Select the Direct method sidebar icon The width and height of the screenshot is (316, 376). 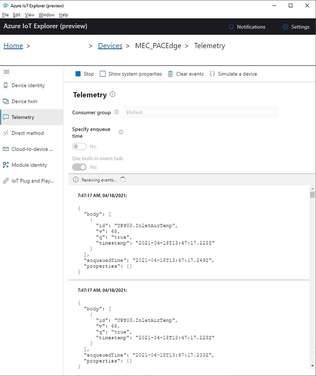[6, 133]
